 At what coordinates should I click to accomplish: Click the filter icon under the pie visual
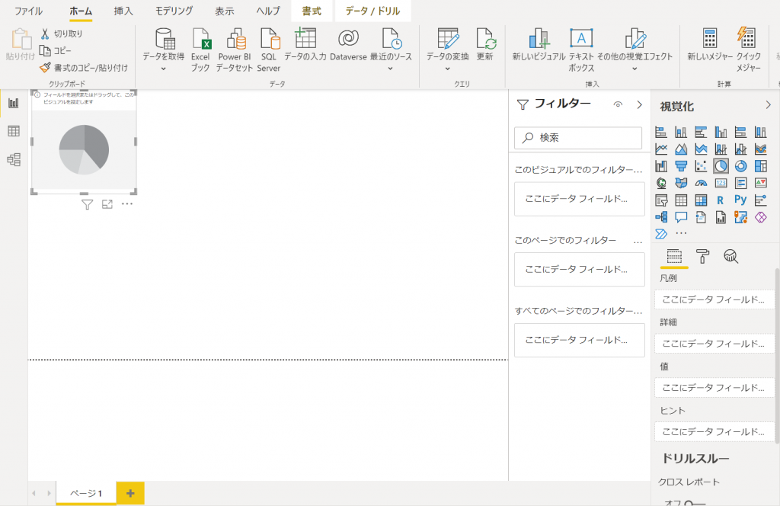pos(87,204)
